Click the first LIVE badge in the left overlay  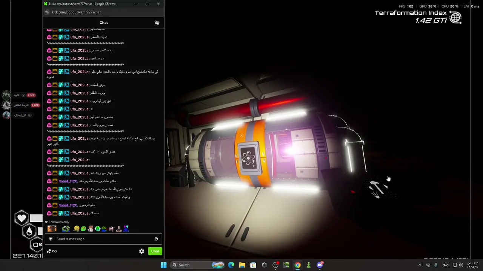[31, 95]
